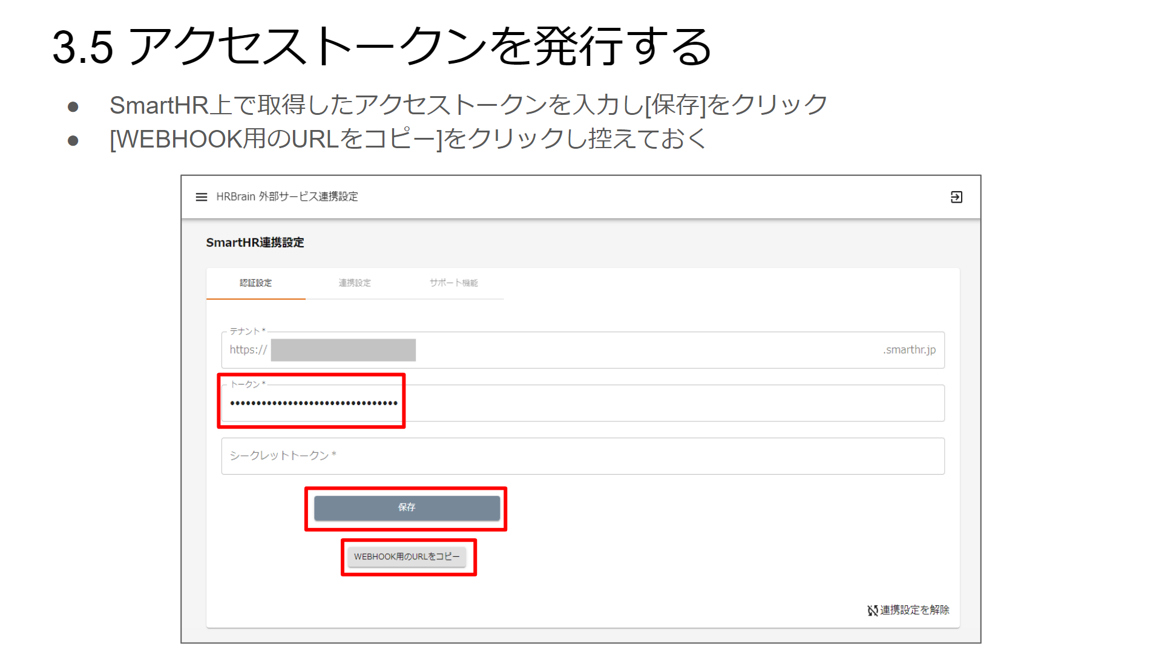Click the unlink icon beside 連携設定を解除
The height and width of the screenshot is (653, 1162).
[873, 611]
